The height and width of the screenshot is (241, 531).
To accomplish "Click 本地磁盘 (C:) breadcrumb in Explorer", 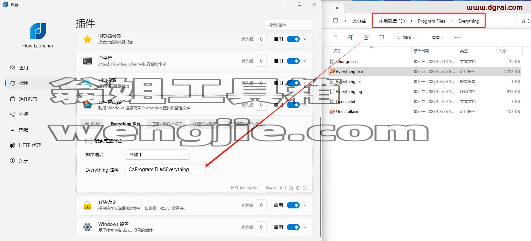I will coord(392,21).
